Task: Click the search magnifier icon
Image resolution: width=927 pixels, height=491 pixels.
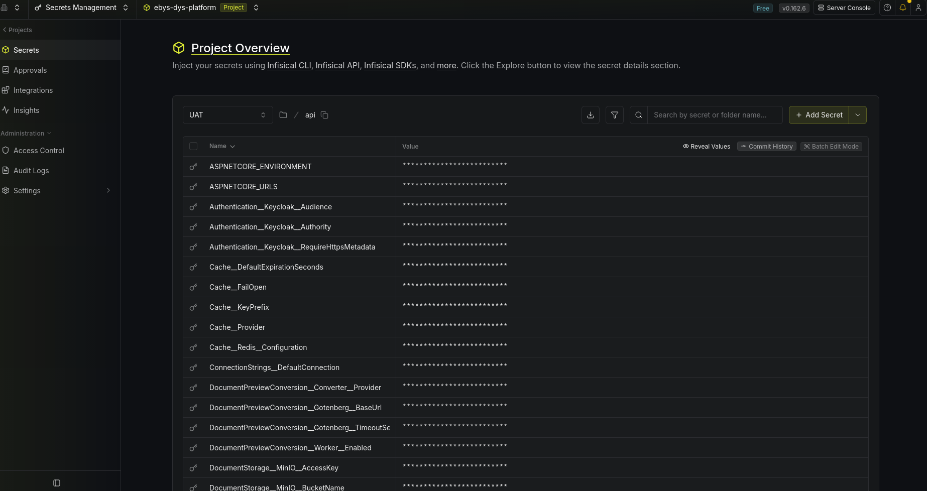Action: pyautogui.click(x=639, y=115)
